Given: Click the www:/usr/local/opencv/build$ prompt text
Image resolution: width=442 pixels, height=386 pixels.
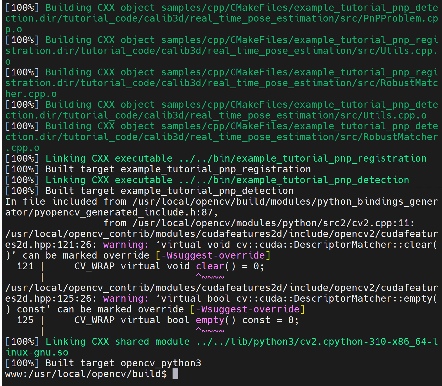Looking at the screenshot, I should point(86,374).
